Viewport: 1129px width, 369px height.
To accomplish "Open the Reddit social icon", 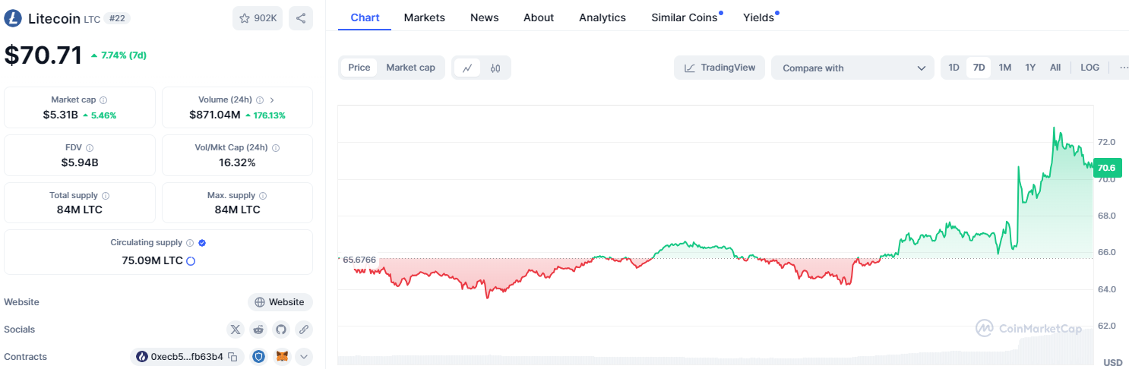I will pyautogui.click(x=258, y=330).
